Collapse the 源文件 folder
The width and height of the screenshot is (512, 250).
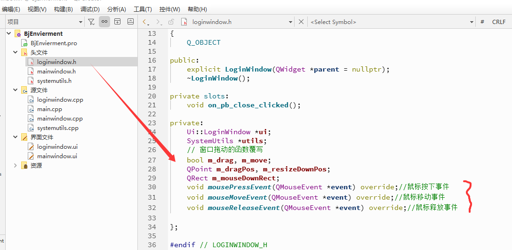click(x=16, y=90)
